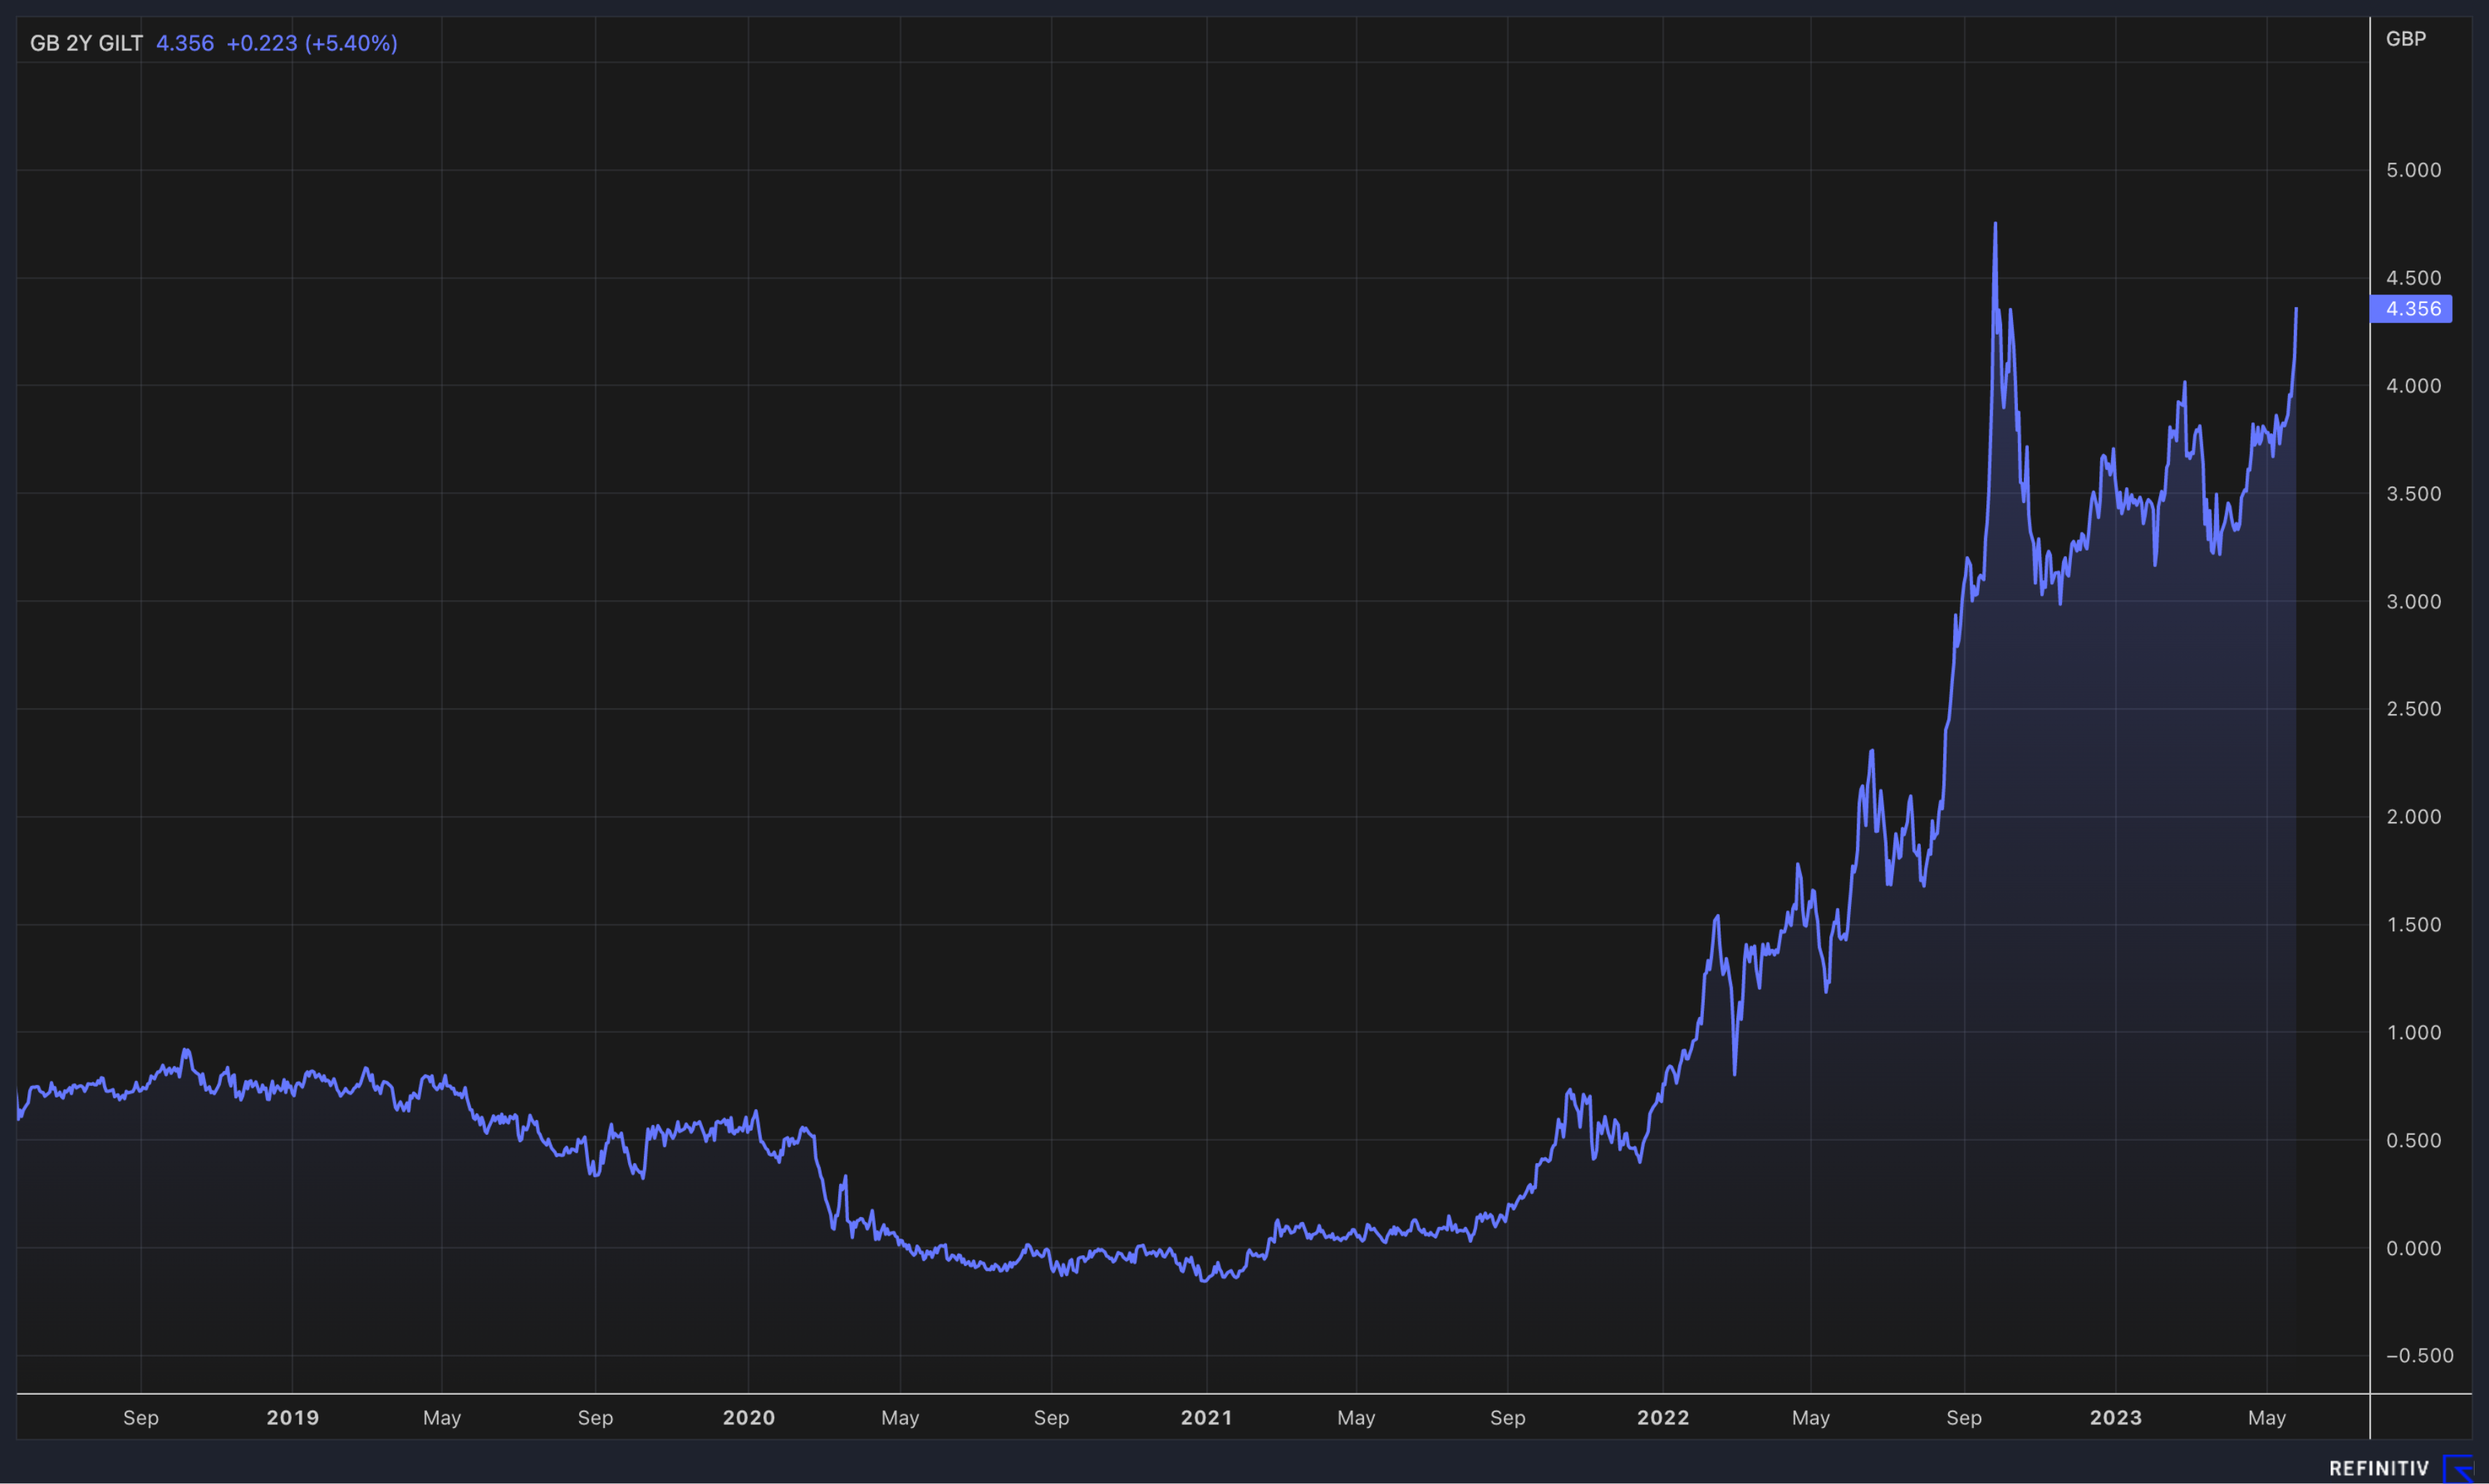Image resolution: width=2489 pixels, height=1484 pixels.
Task: Click the May label between 2022 and 2023
Action: (1811, 1418)
